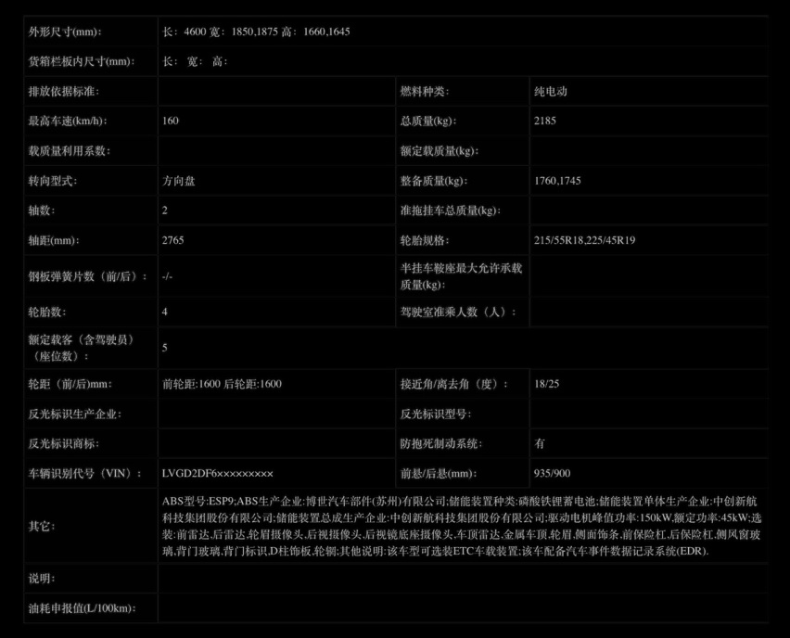Select tire spec 215/55R18,225/45R19

[x=584, y=240]
